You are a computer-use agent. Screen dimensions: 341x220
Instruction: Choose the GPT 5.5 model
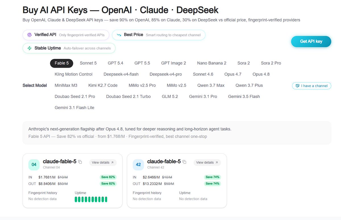point(142,63)
